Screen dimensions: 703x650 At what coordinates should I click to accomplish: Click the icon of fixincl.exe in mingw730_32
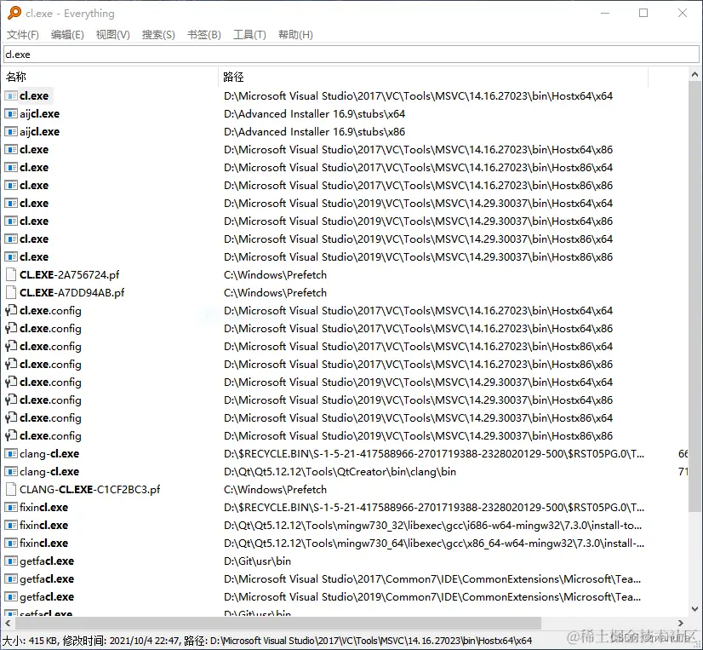pyautogui.click(x=11, y=526)
